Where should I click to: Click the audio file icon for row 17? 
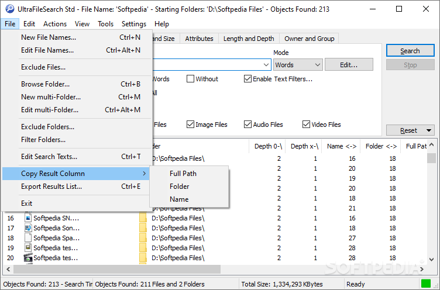tap(28, 228)
